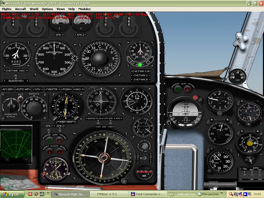Flip the VOR1 selector switch
Viewport: 264px width, 198px height.
pyautogui.click(x=98, y=122)
